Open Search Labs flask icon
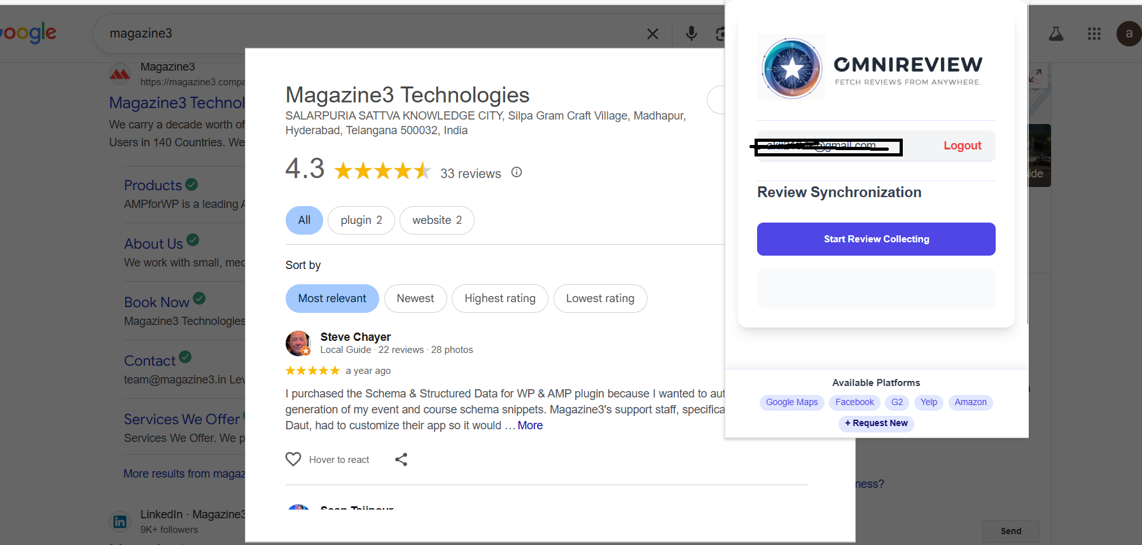 point(1055,34)
